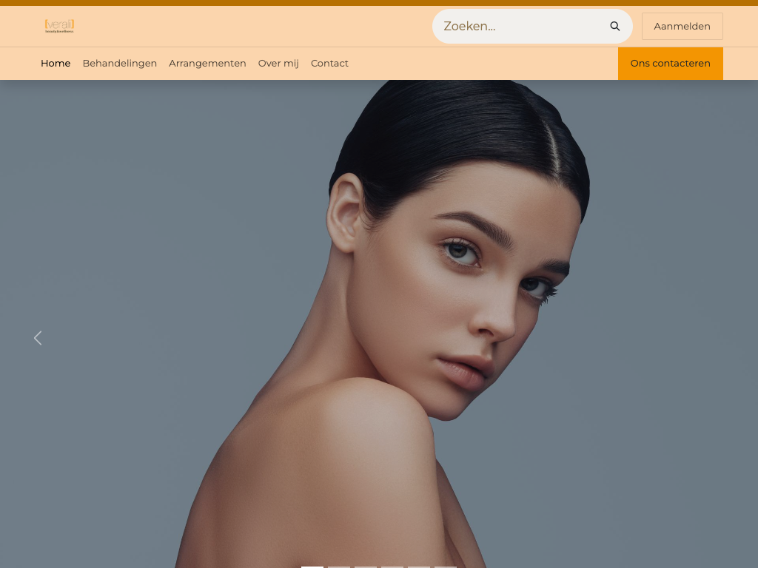The image size is (758, 568).
Task: Click the orange Ons contacteren button
Action: 670,64
